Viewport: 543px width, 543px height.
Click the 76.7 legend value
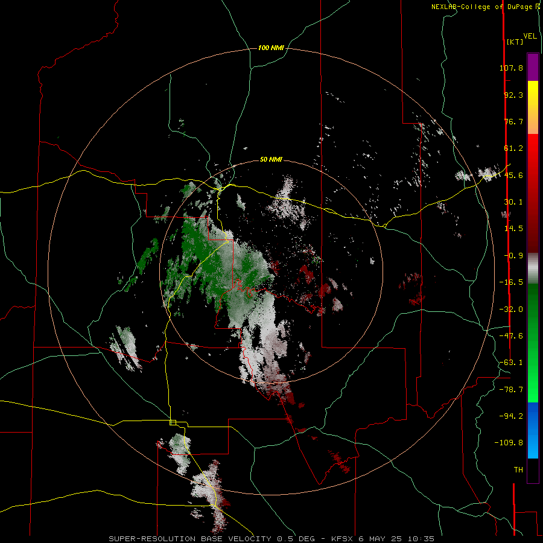tap(513, 121)
